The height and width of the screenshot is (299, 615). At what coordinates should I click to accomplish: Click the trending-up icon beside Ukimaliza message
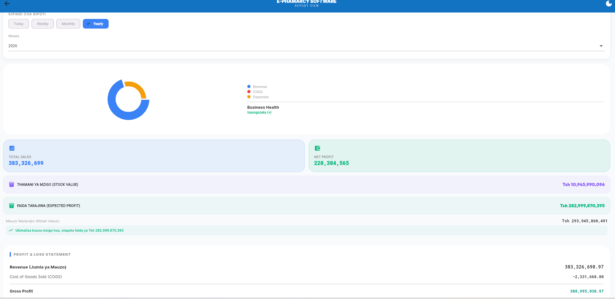[x=11, y=230]
